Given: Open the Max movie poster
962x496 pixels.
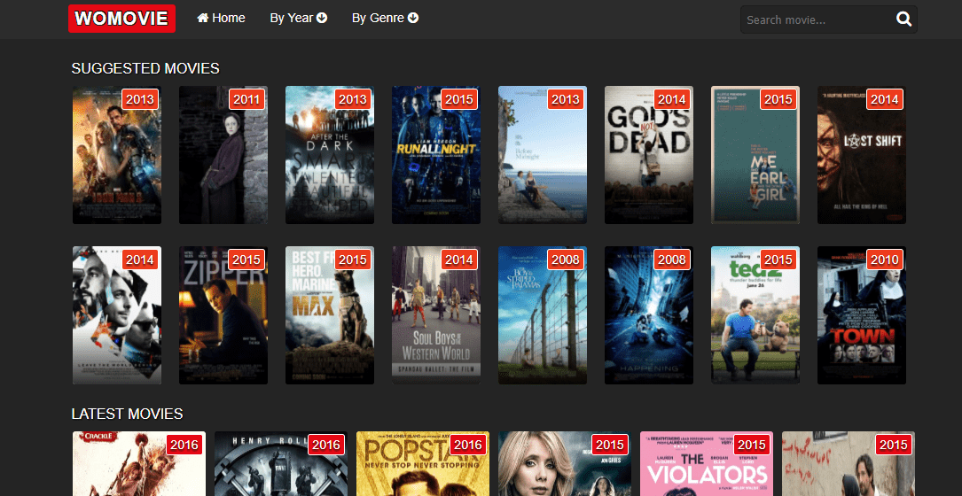Looking at the screenshot, I should click(330, 315).
